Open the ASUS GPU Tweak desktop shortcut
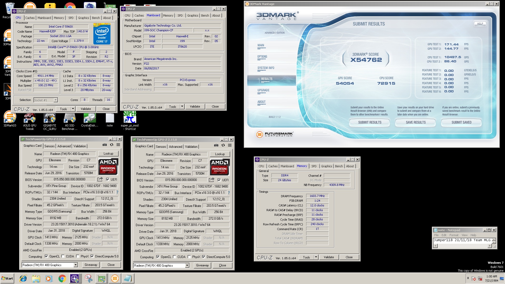Viewport: 505px width, 284px height. click(x=30, y=120)
